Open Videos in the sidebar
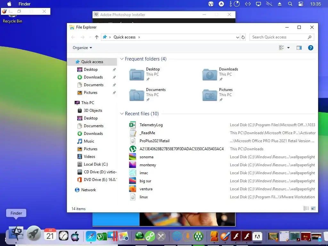 [89, 156]
